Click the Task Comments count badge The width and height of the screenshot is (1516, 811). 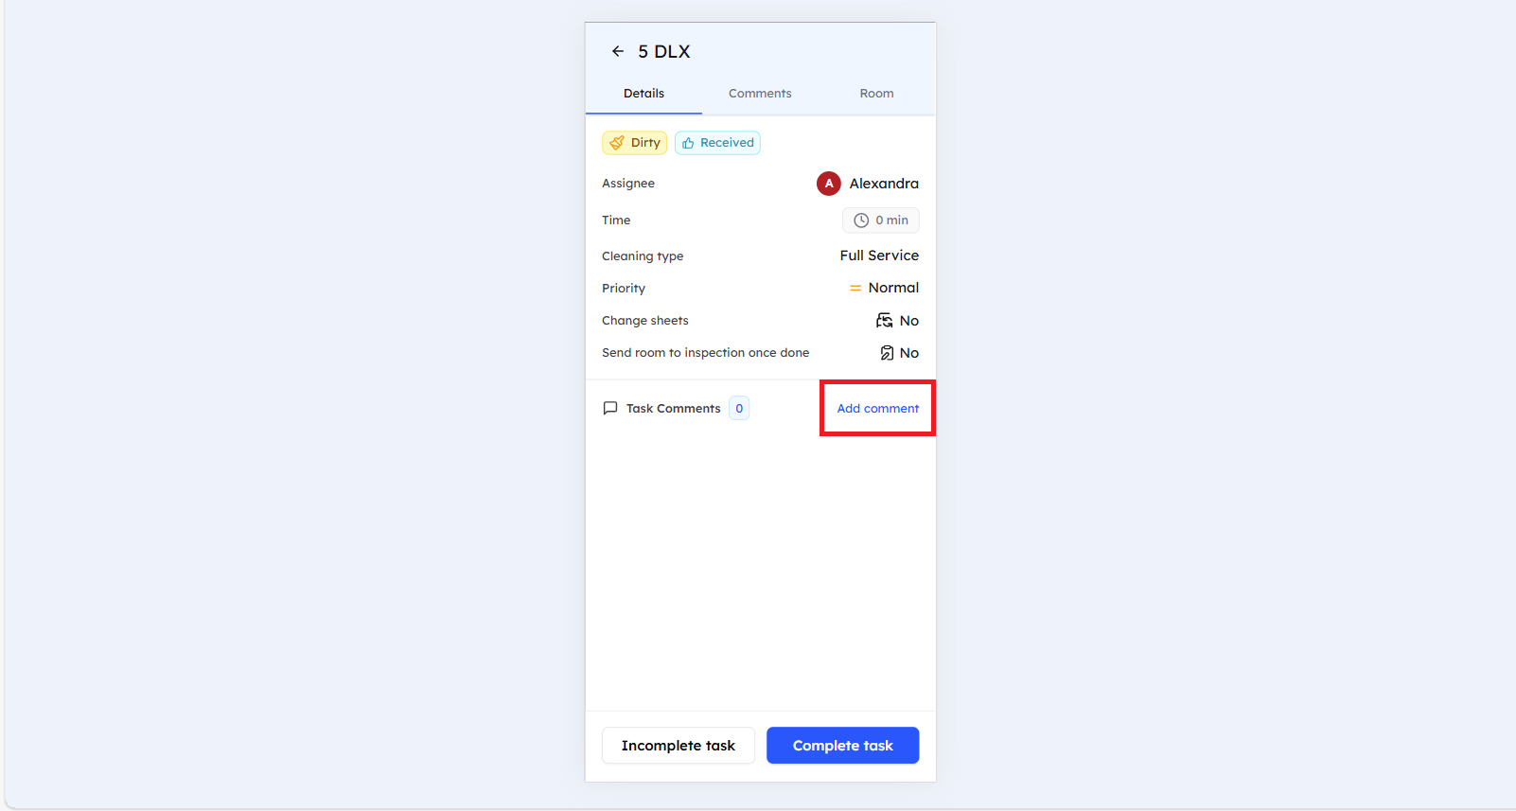click(739, 409)
